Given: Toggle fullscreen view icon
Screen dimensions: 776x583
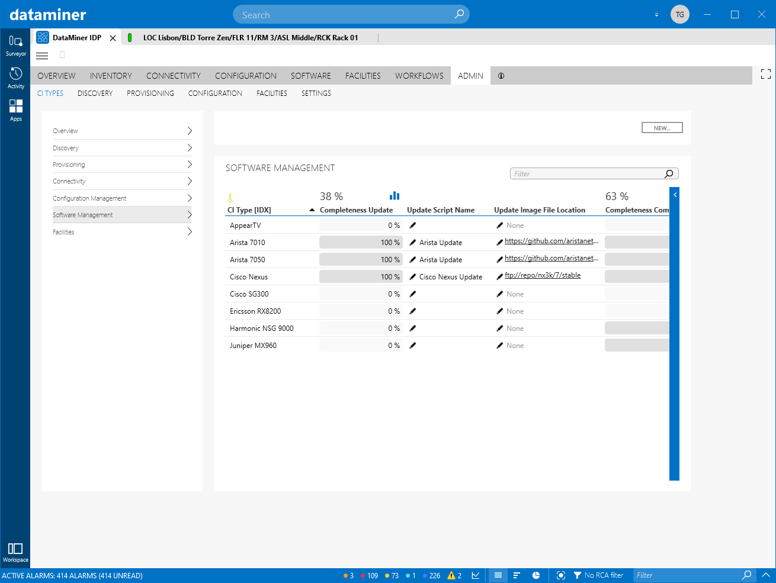Looking at the screenshot, I should click(x=766, y=74).
